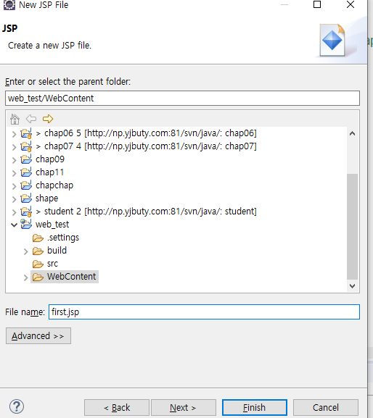373x418 pixels.
Task: Click the WebContent folder icon
Action: (38, 277)
